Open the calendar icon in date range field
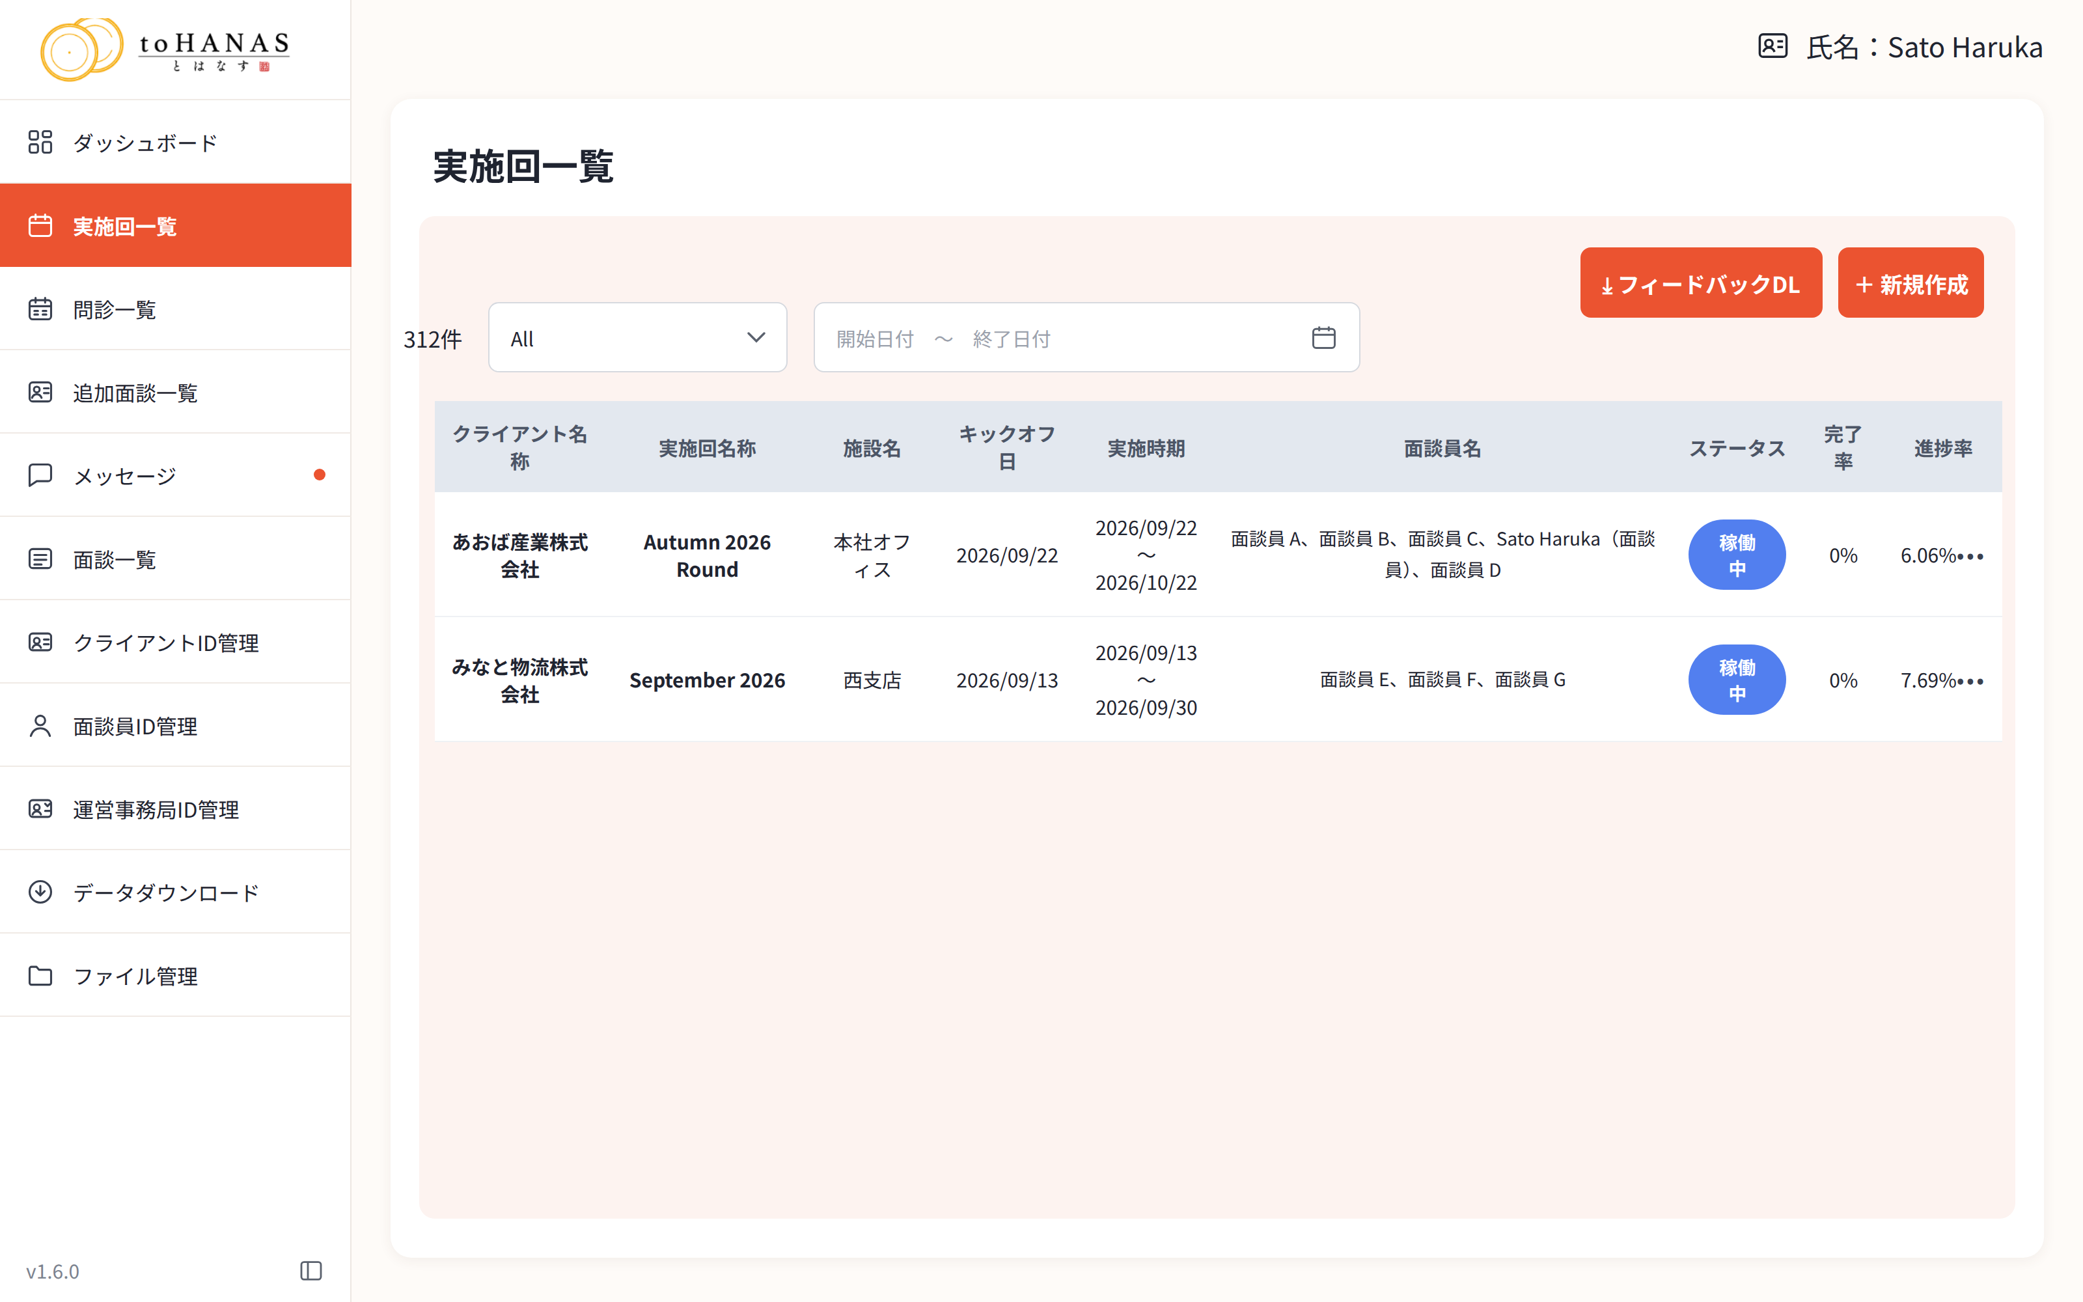Screen dimensions: 2083x1302 pos(1323,338)
